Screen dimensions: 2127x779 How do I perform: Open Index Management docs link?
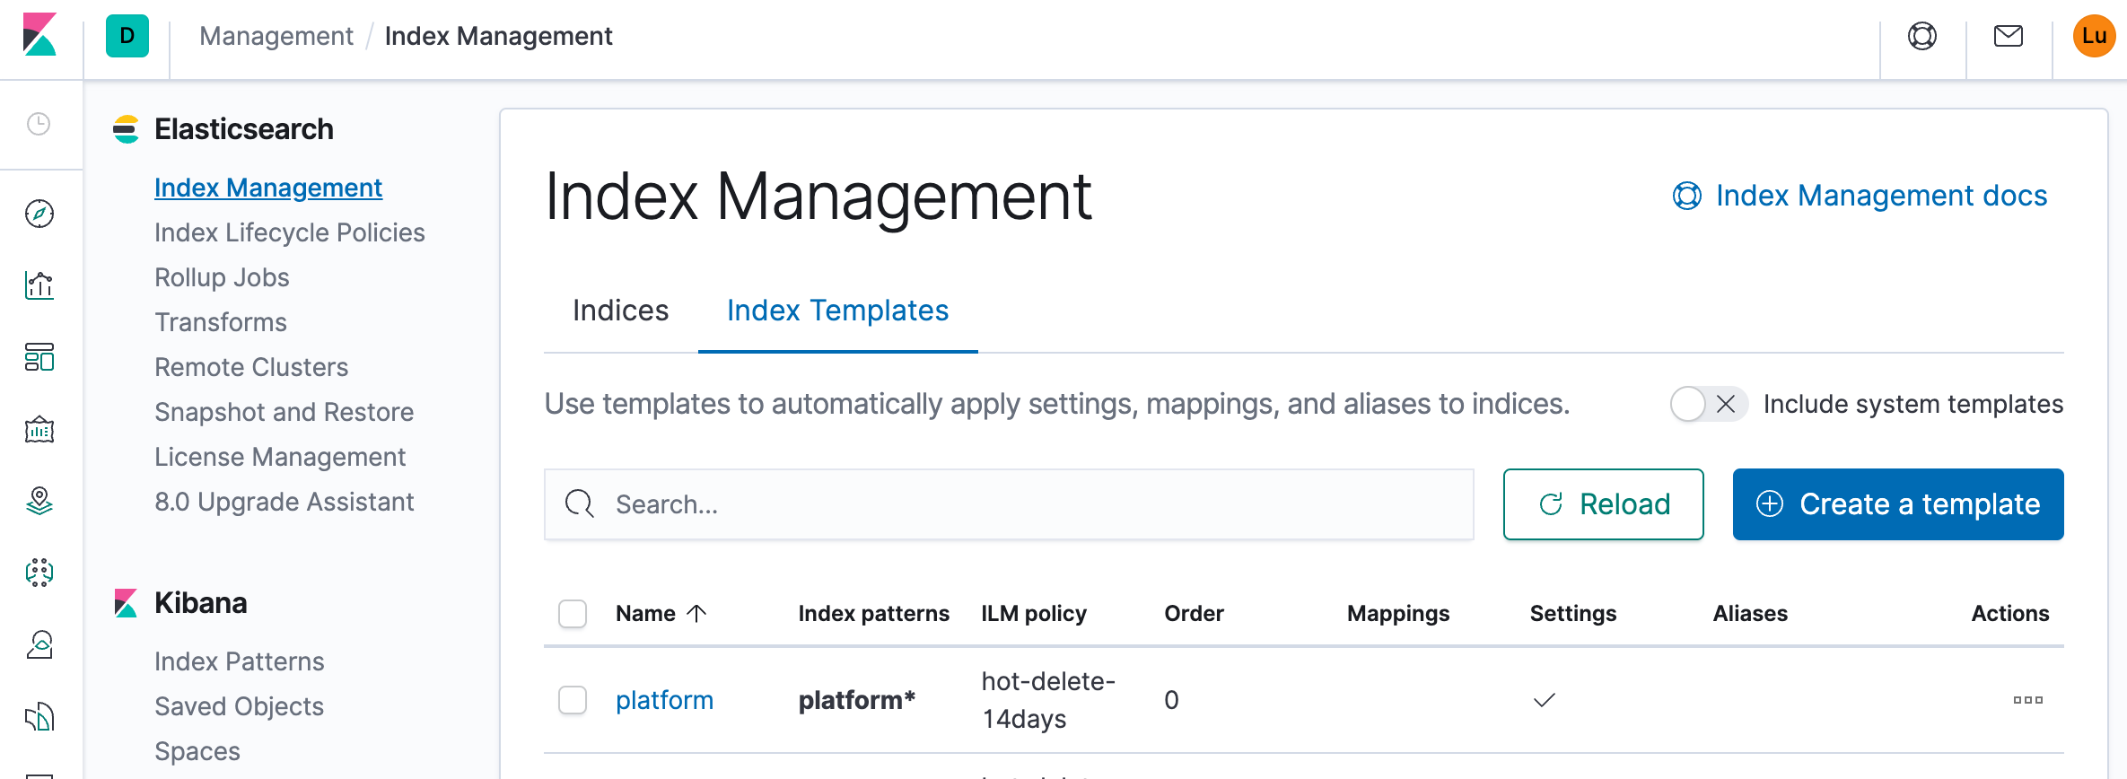coord(1860,196)
